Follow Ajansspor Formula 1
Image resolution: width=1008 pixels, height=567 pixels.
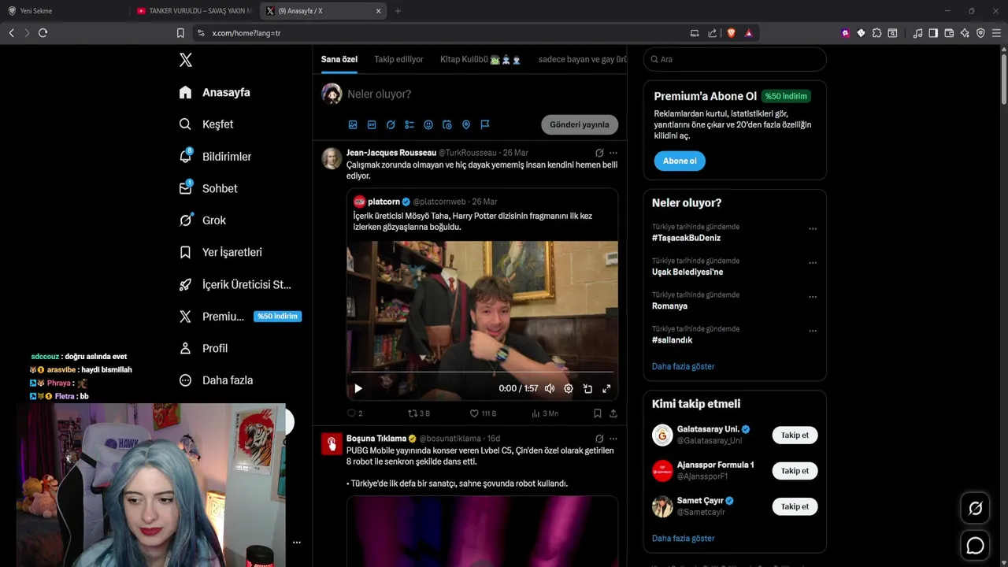(795, 471)
